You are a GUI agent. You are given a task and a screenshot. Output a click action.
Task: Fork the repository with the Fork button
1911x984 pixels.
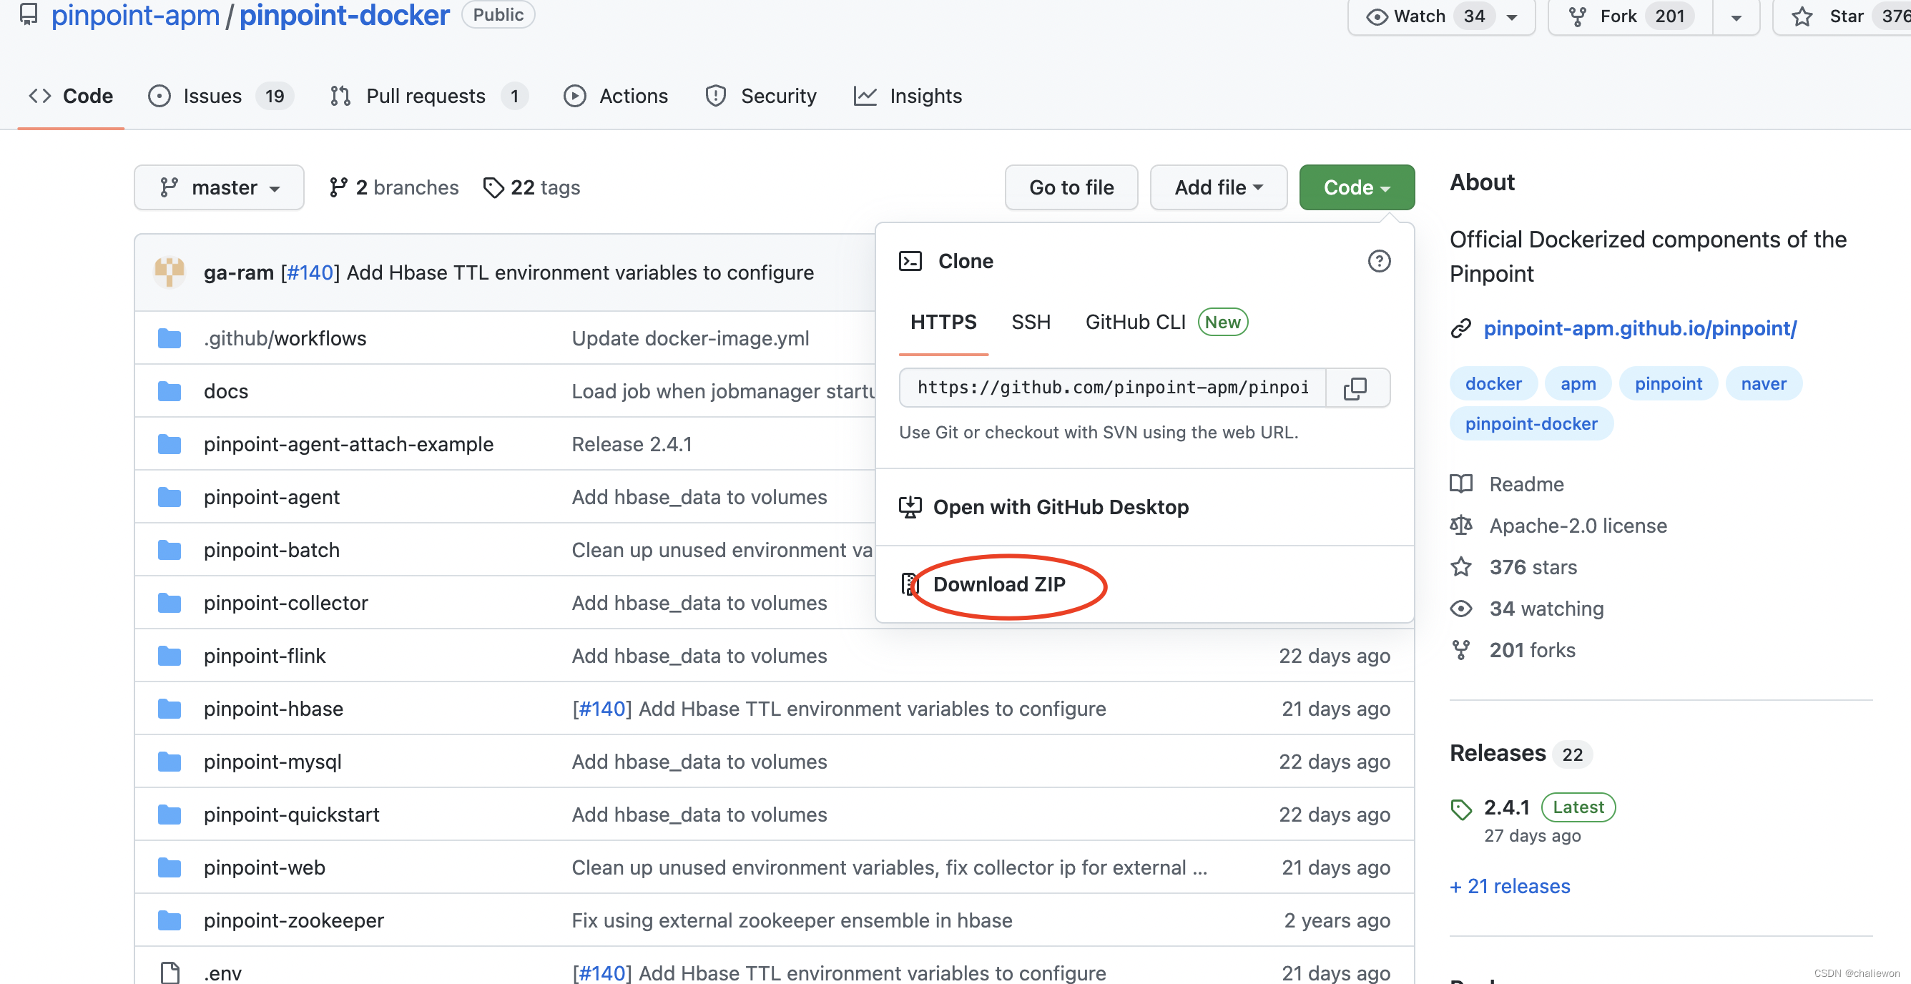pyautogui.click(x=1631, y=16)
